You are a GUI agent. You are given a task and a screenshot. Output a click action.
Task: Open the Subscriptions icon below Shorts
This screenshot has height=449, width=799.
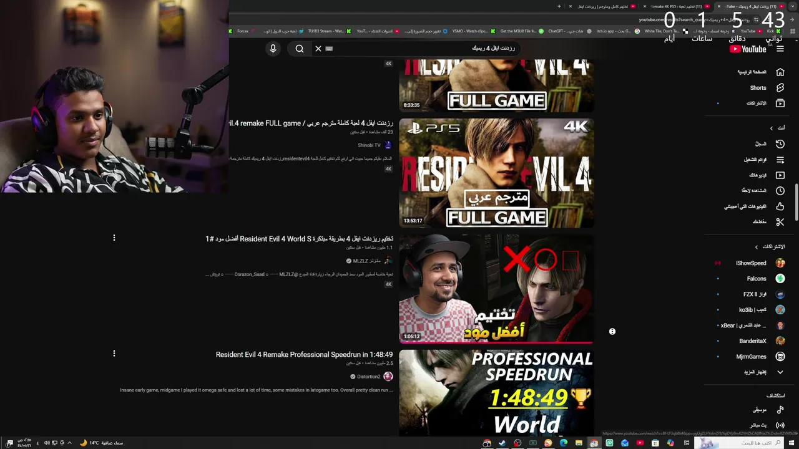(780, 103)
